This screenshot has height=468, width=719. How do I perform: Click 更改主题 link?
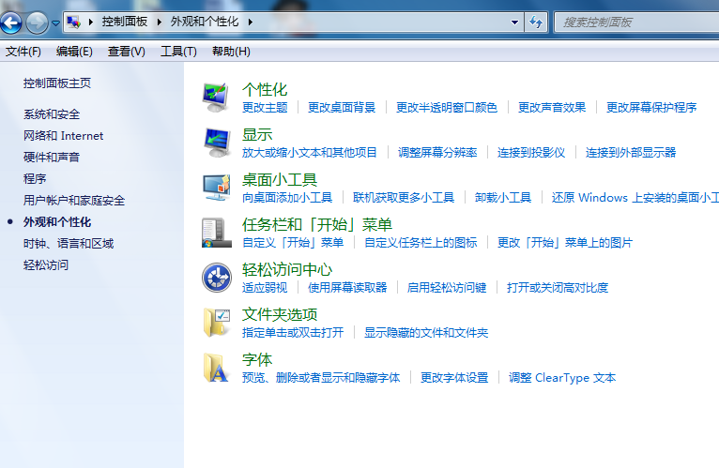(x=265, y=107)
